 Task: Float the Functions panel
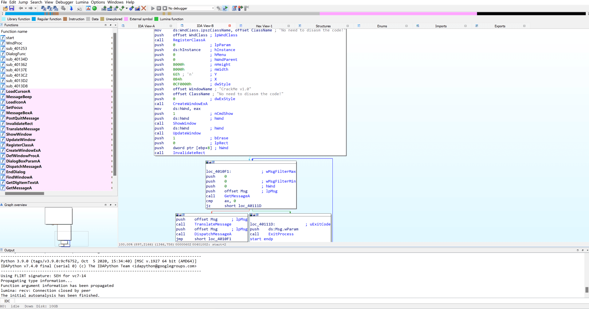pyautogui.click(x=111, y=25)
